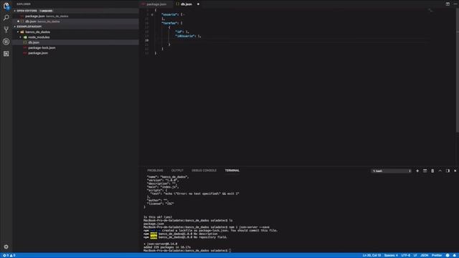Click the "id": 1 line in editor
The image size is (459, 258).
pos(182,32)
